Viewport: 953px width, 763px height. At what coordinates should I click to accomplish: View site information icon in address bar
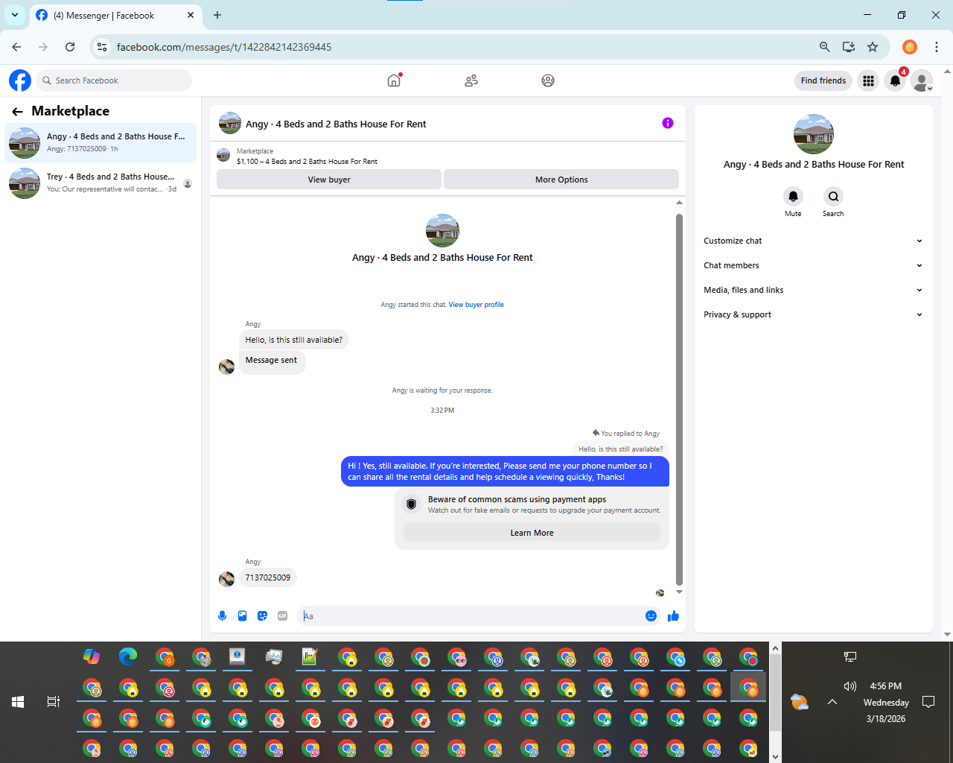[x=102, y=47]
